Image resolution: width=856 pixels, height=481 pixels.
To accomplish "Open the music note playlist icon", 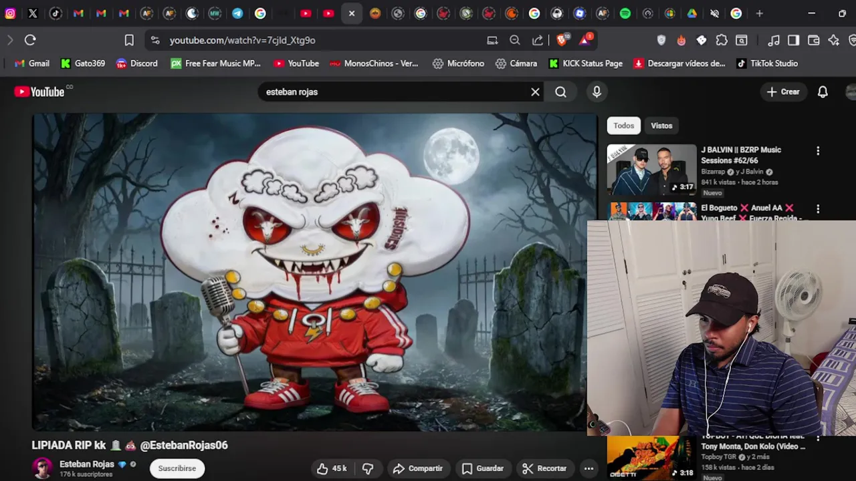I will pyautogui.click(x=774, y=40).
